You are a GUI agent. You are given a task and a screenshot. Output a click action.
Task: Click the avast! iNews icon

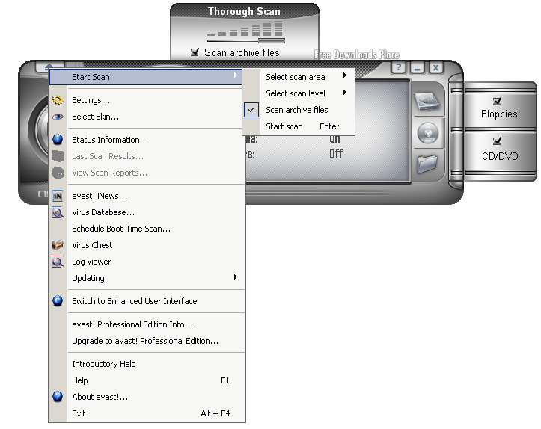(x=58, y=196)
